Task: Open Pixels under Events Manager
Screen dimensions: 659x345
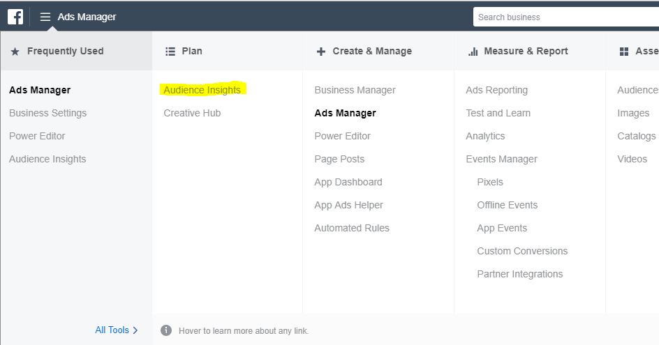Action: coord(490,182)
